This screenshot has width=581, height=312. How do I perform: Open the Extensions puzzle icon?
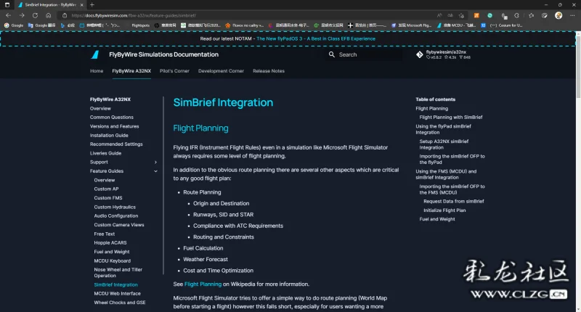(516, 15)
